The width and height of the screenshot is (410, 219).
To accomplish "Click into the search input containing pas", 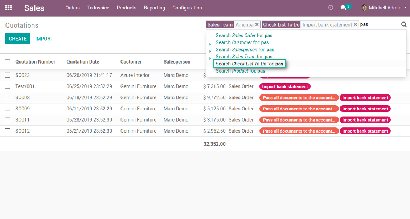I will [x=380, y=25].
